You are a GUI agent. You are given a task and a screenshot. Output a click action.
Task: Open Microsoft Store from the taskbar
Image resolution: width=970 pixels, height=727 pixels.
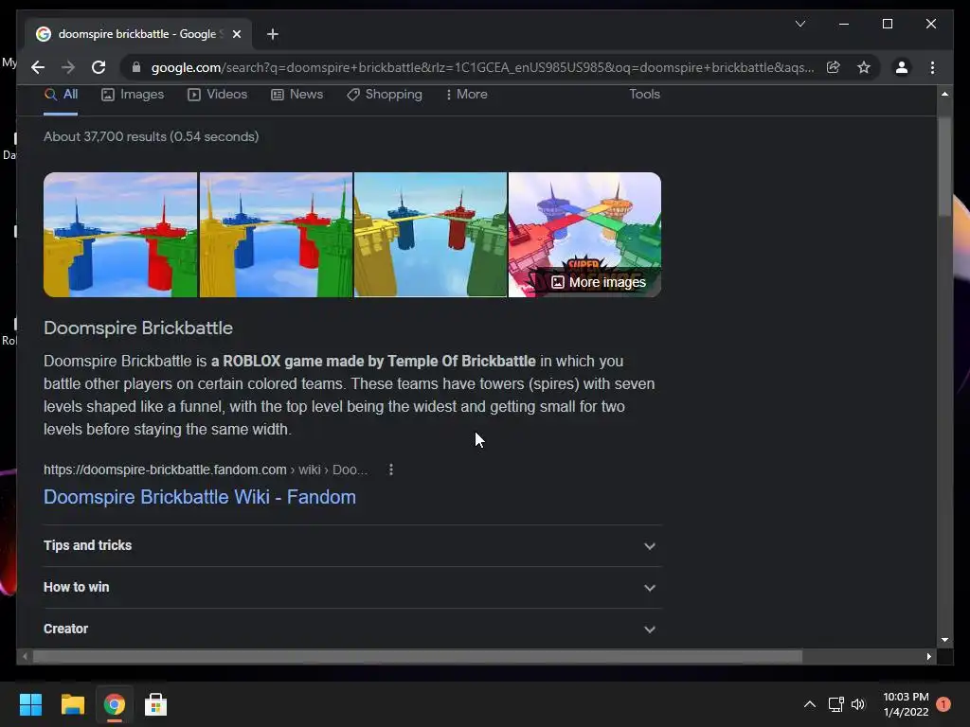[156, 704]
